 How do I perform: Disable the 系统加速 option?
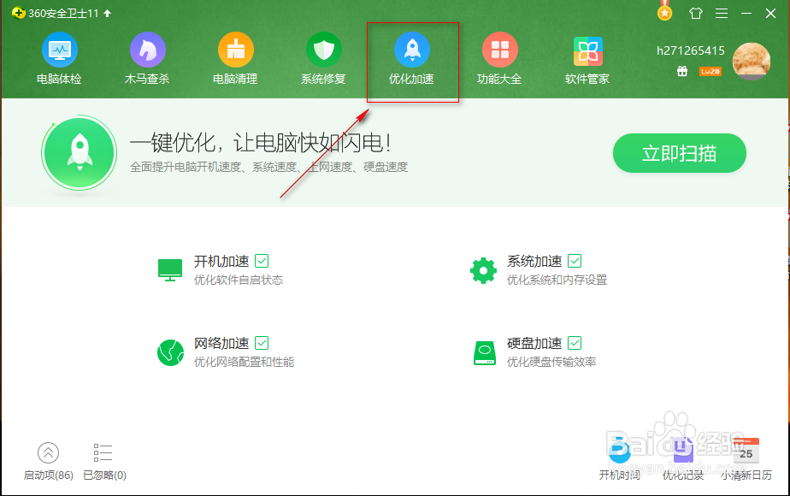pyautogui.click(x=575, y=261)
